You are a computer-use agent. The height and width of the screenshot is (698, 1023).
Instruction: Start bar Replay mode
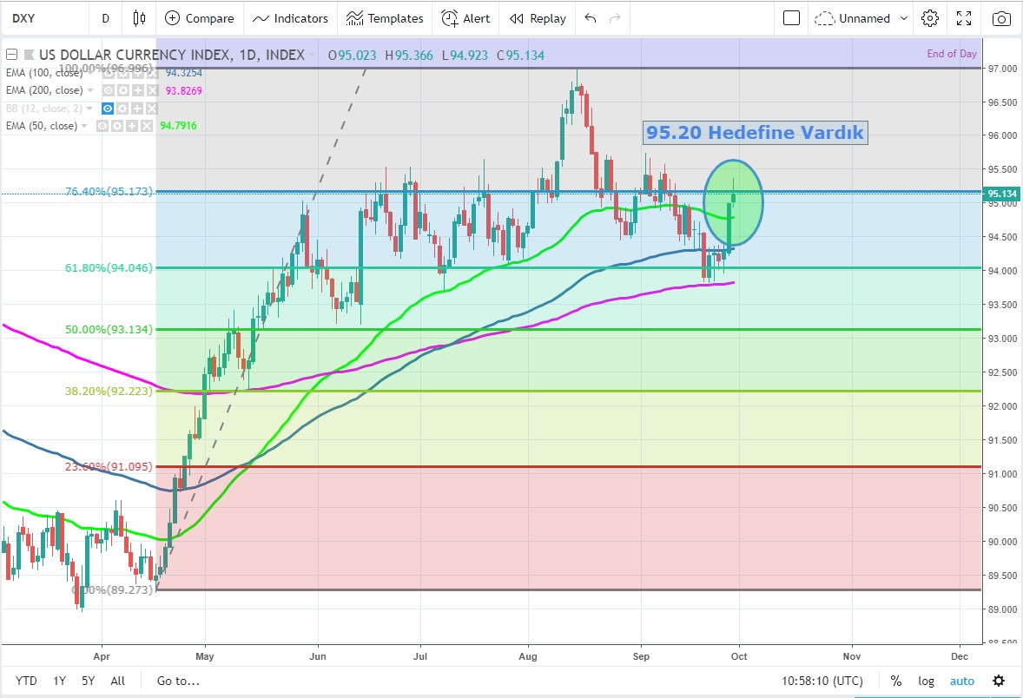(x=538, y=18)
